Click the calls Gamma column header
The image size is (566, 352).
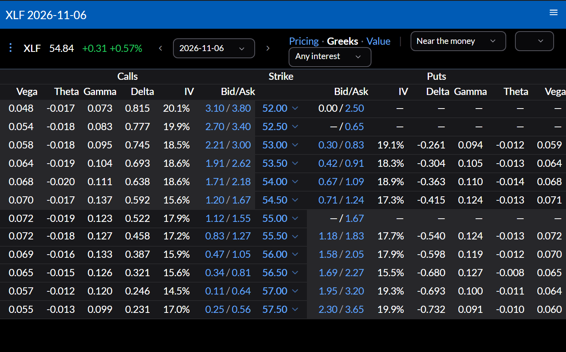100,91
